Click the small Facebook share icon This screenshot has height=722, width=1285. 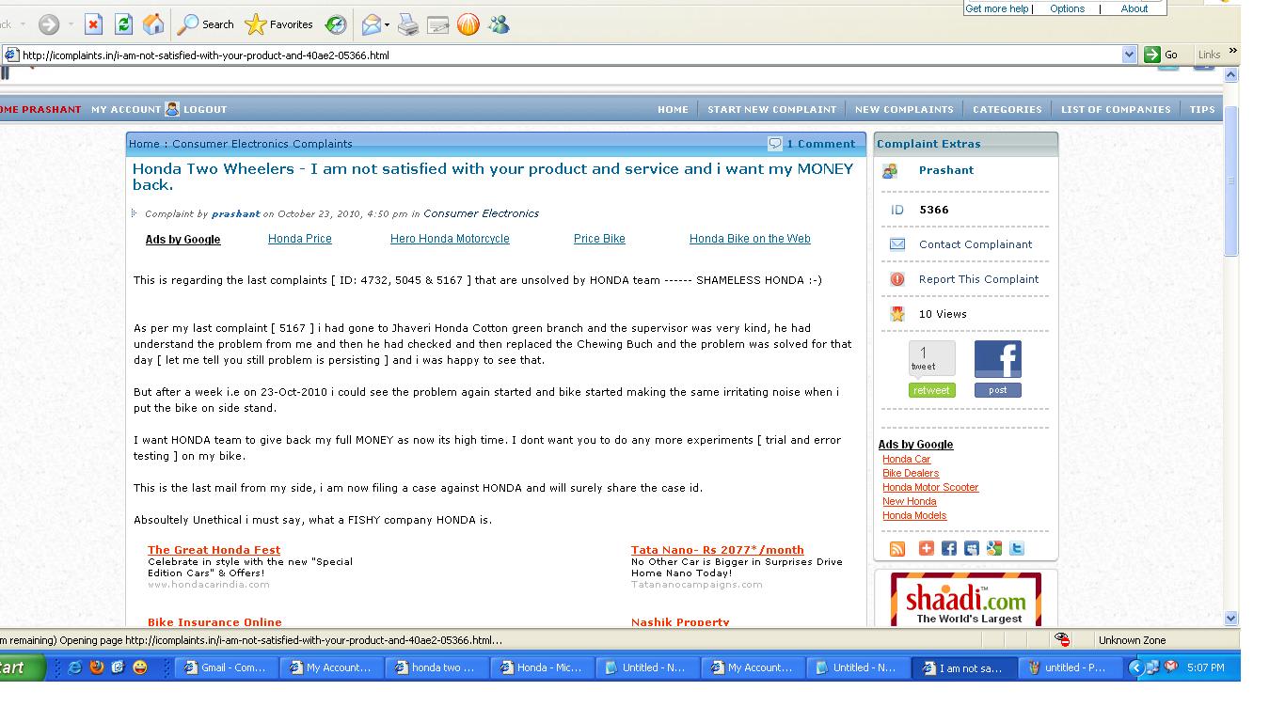tap(948, 548)
